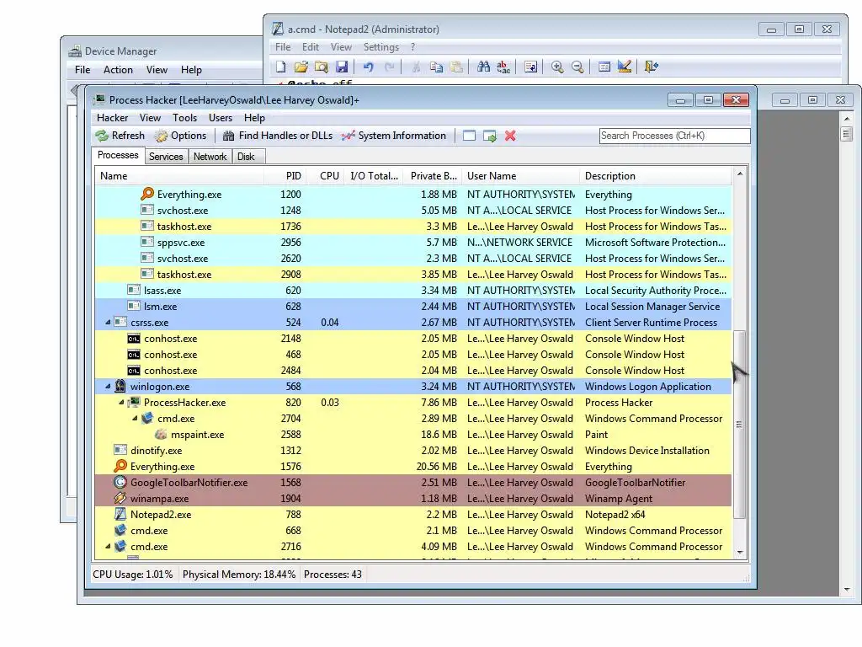862x647 pixels.
Task: Click the Customize scheme icon in Notepad2
Action: click(624, 67)
